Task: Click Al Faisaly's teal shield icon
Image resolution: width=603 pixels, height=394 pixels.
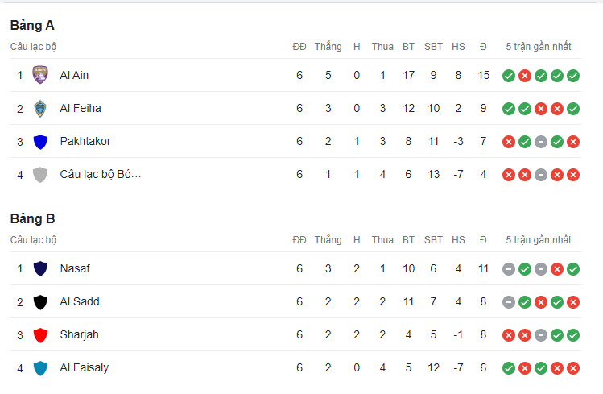Action: (40, 368)
